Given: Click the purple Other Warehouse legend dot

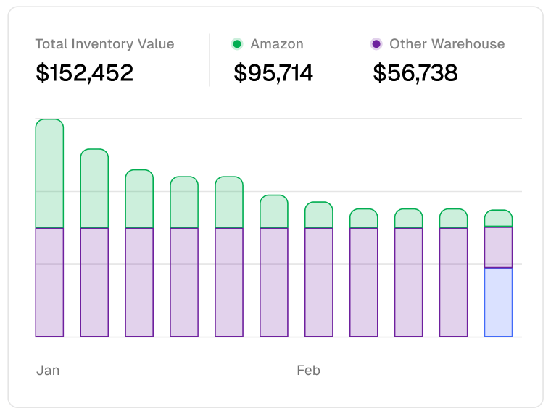Looking at the screenshot, I should click(376, 44).
